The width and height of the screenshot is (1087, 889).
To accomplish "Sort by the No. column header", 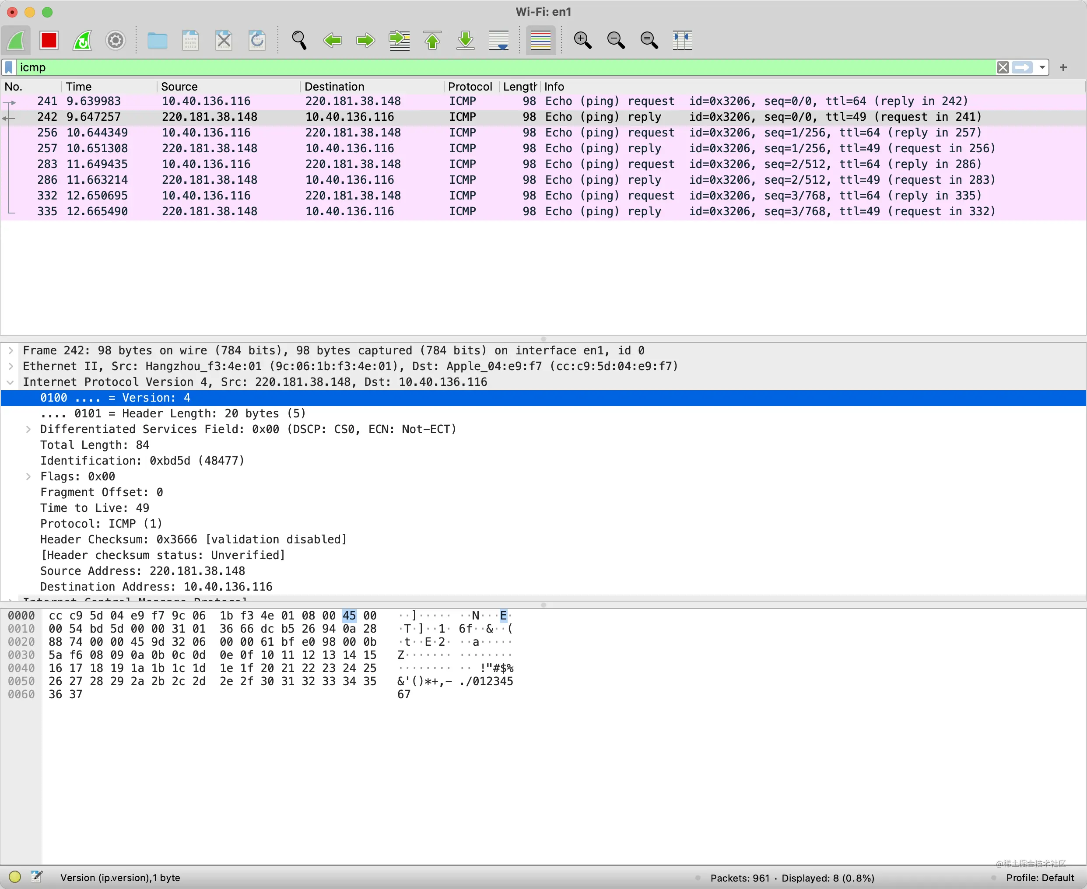I will click(31, 87).
